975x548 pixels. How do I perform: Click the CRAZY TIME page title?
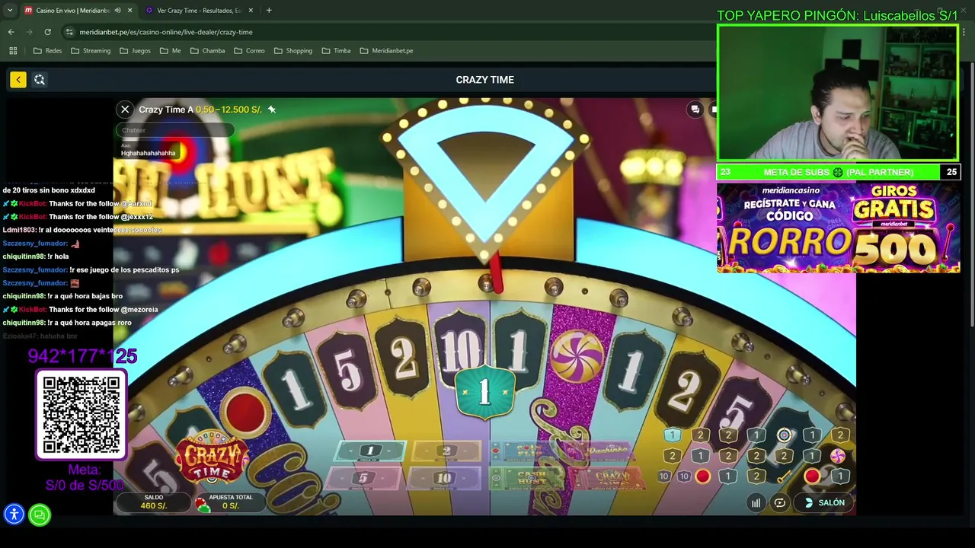pos(485,80)
